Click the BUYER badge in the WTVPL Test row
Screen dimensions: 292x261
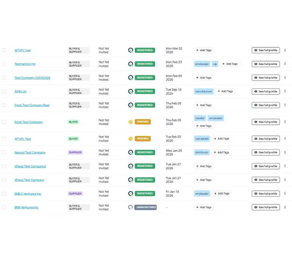click(73, 139)
